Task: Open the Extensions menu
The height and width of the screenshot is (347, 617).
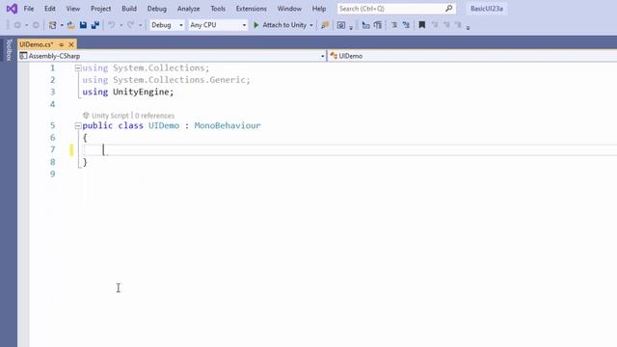Action: click(251, 9)
